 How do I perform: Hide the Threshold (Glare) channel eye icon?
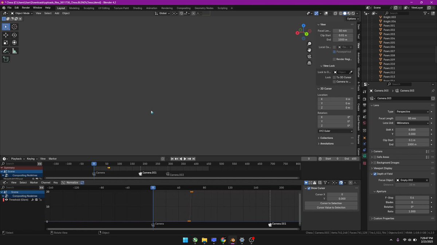click(x=6, y=200)
